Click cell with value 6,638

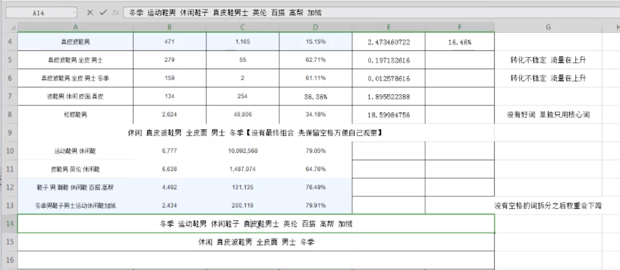pyautogui.click(x=169, y=169)
